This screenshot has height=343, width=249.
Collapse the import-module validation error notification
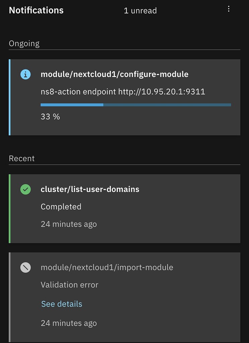[x=107, y=267]
